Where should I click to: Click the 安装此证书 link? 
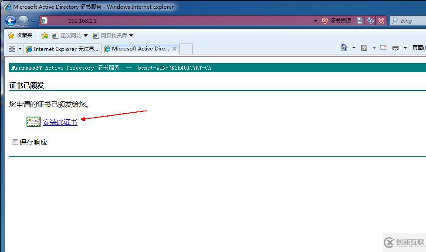pos(60,122)
